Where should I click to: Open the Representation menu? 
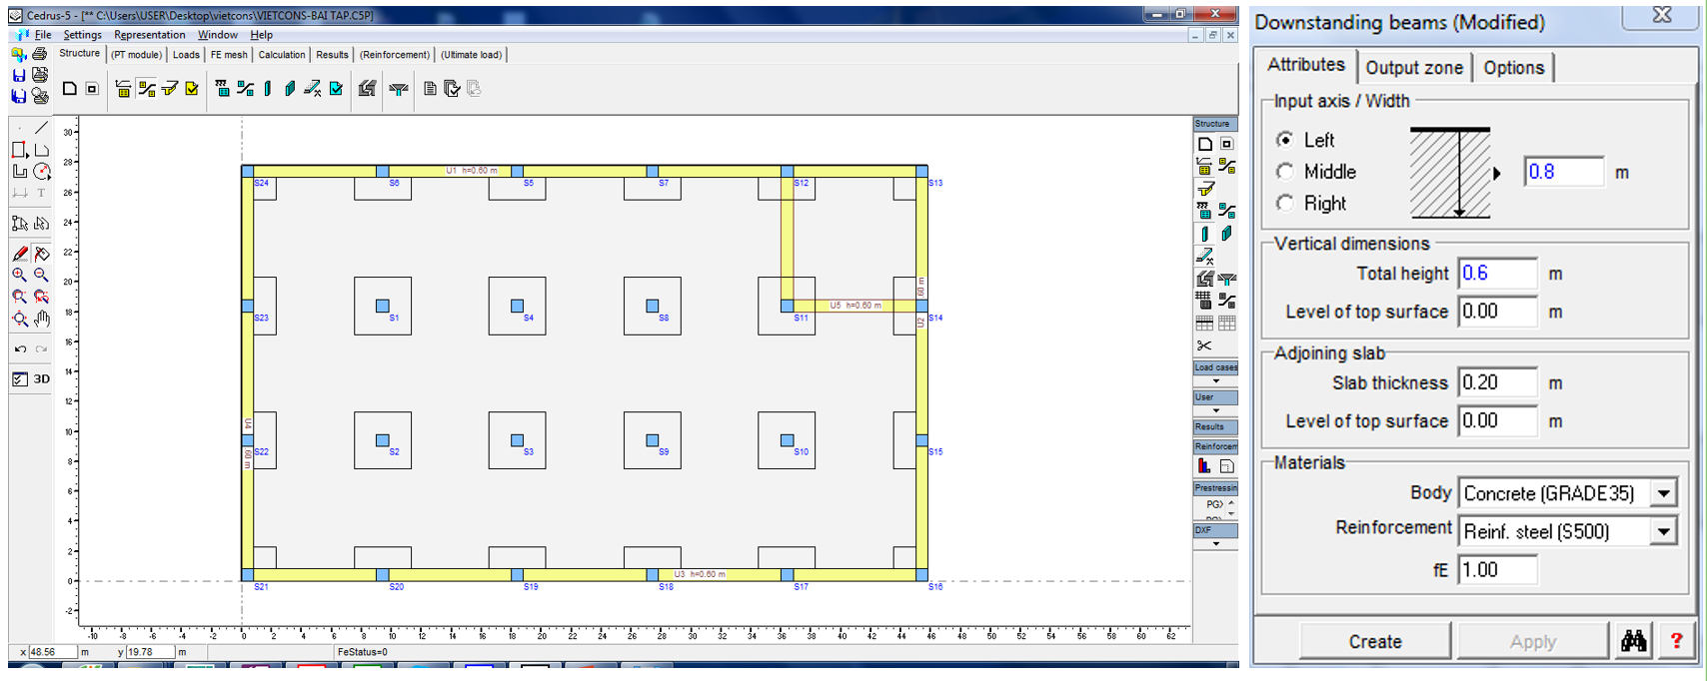149,35
